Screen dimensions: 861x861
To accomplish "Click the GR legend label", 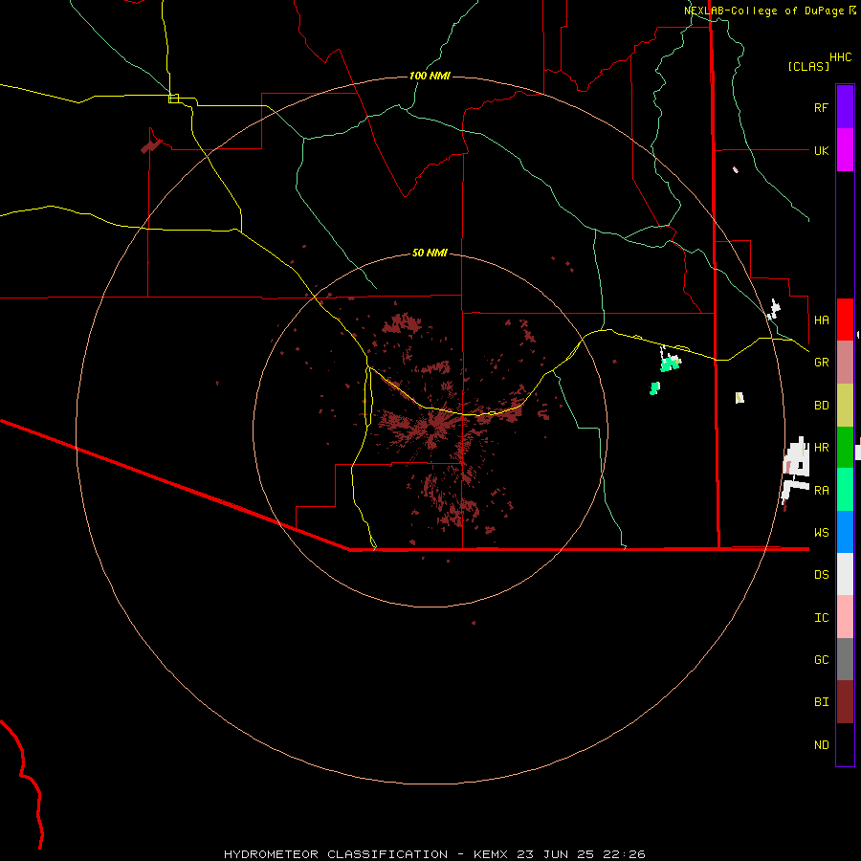I will pos(821,363).
